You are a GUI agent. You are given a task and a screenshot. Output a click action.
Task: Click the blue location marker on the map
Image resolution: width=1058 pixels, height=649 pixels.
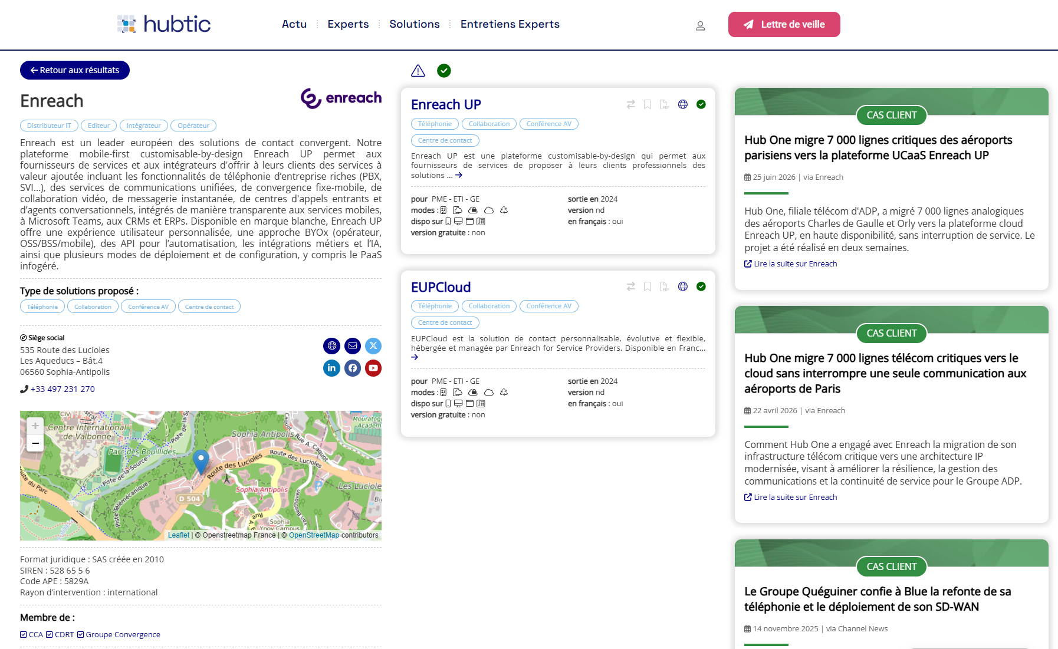coord(201,462)
